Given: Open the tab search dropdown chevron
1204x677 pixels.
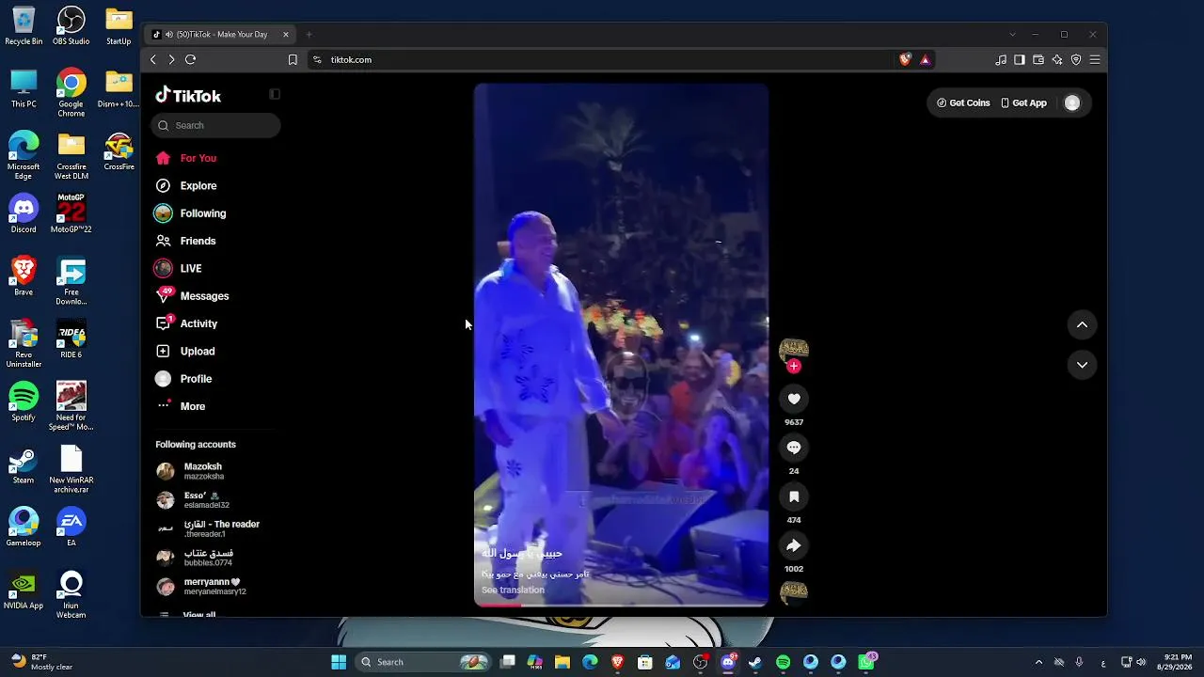Looking at the screenshot, I should [1012, 35].
